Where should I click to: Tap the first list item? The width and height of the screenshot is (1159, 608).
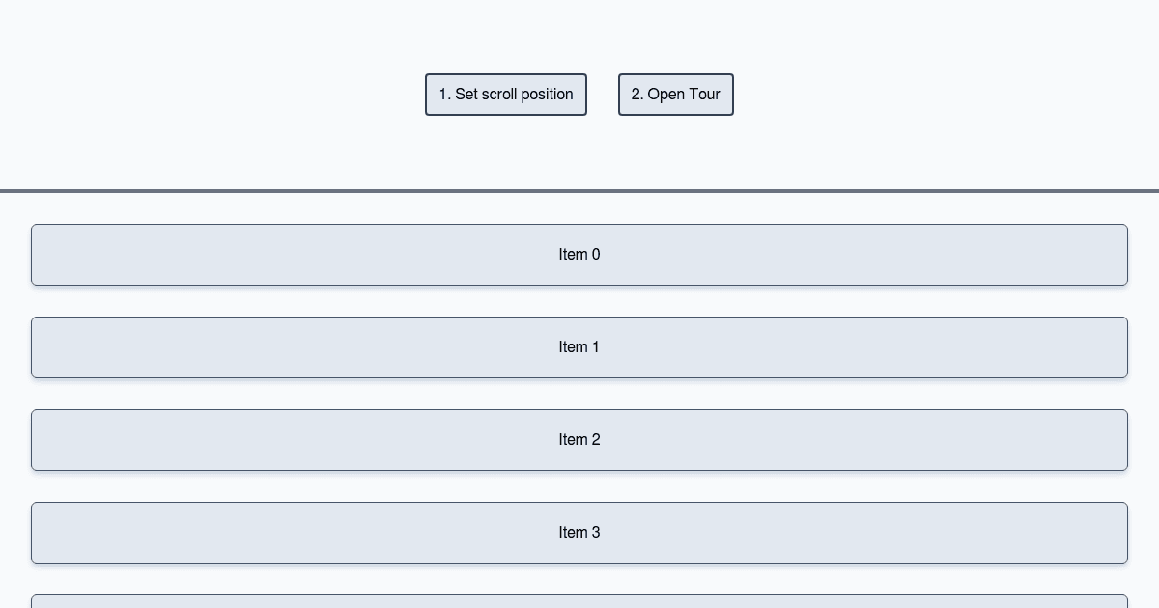coord(579,255)
